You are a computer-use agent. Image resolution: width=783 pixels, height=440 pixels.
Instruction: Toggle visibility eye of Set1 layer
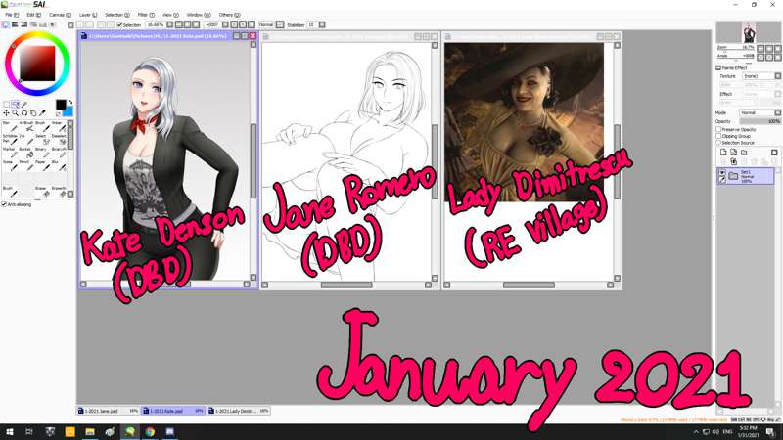(x=722, y=173)
